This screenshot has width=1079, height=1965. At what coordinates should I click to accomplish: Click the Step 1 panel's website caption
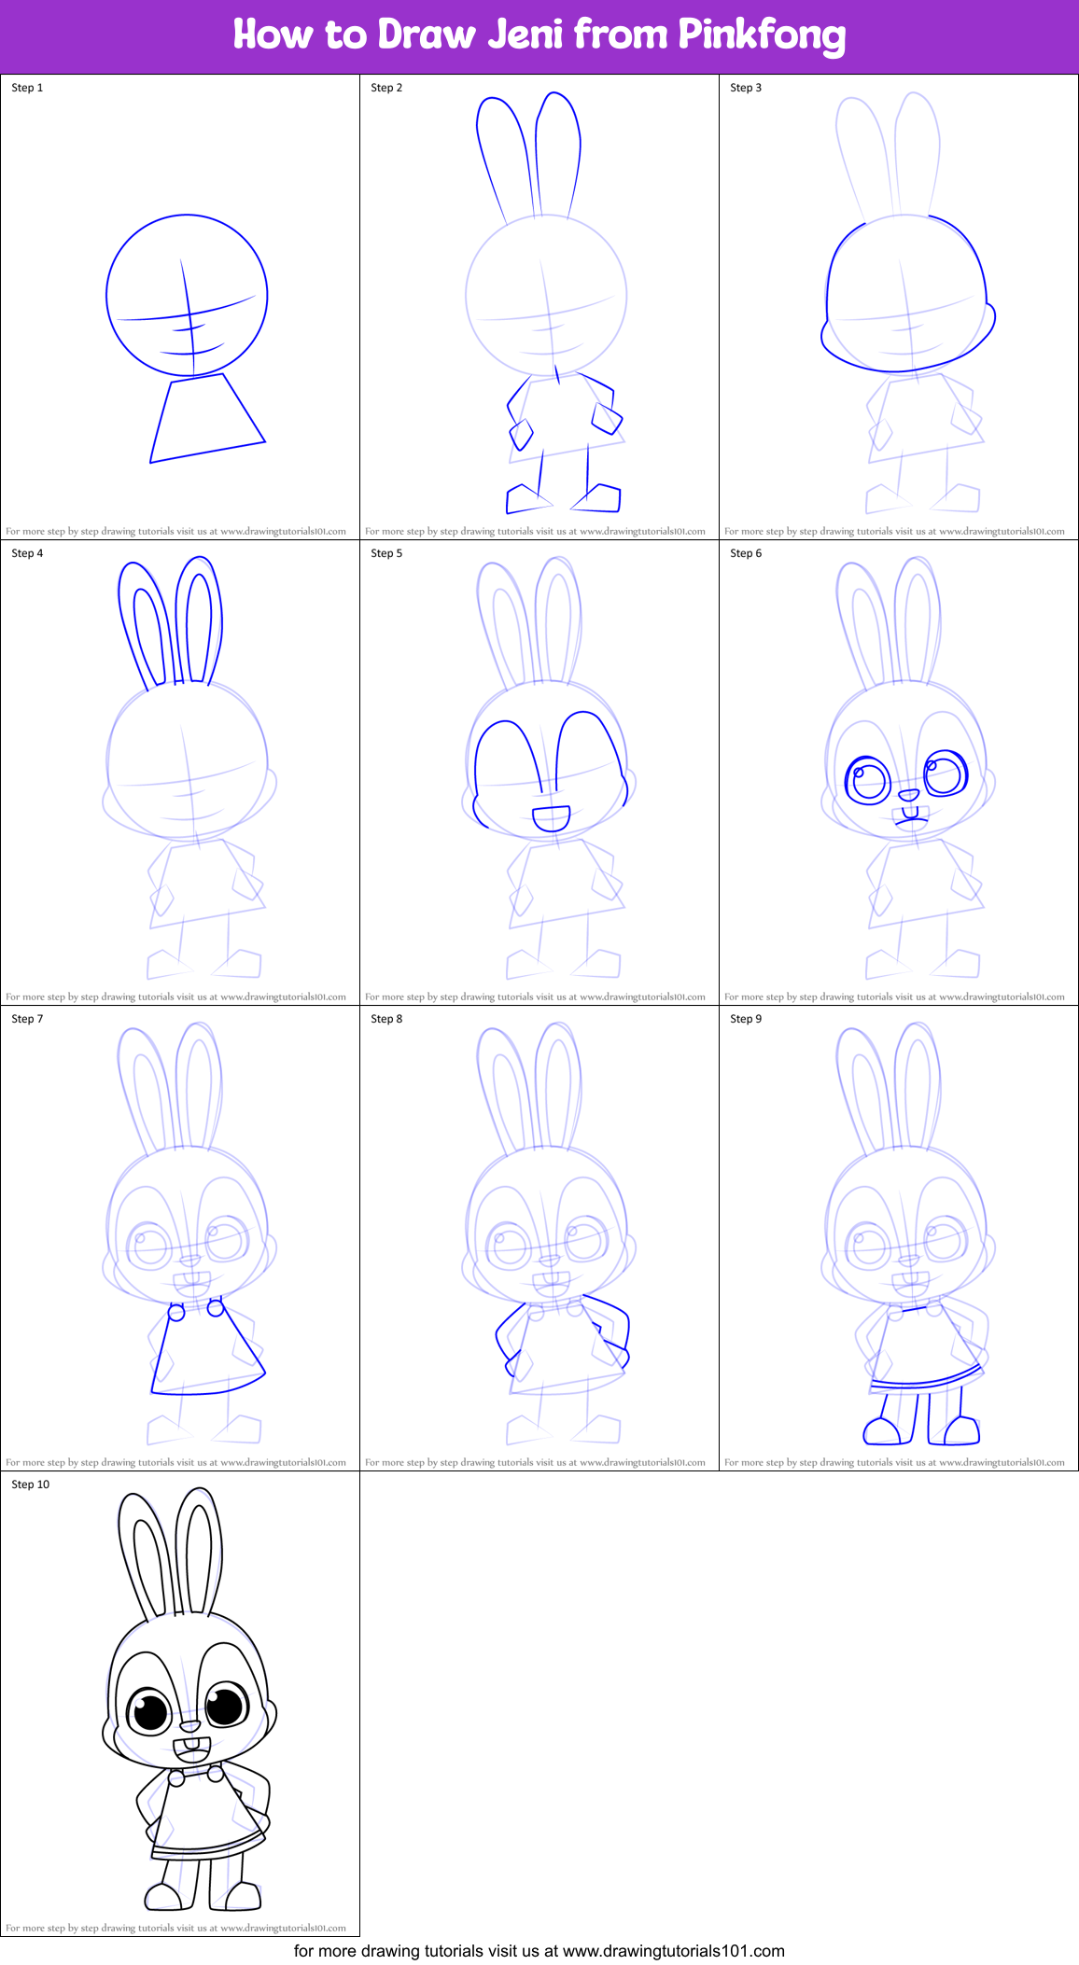pyautogui.click(x=175, y=531)
